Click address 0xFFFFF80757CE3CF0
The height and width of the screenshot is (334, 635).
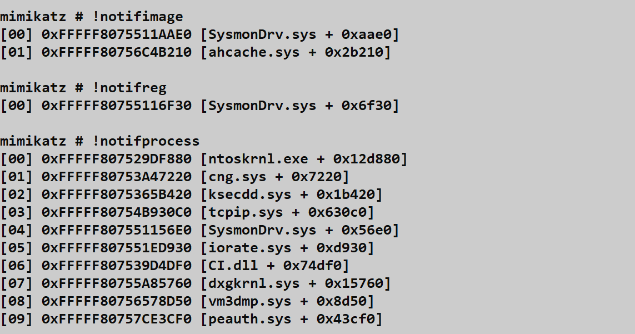(117, 319)
